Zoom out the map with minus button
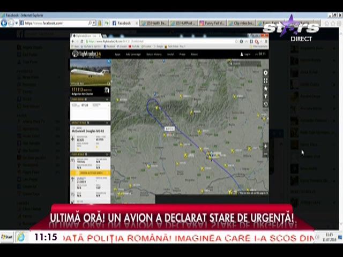The height and width of the screenshot is (257, 343). click(266, 154)
